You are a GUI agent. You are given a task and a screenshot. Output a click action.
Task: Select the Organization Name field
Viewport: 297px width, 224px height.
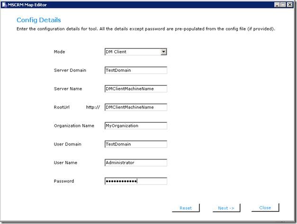point(135,125)
